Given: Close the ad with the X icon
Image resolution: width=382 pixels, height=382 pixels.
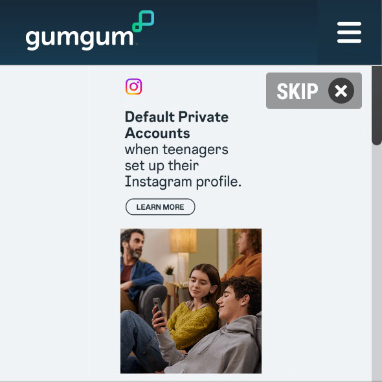Looking at the screenshot, I should pos(341,91).
